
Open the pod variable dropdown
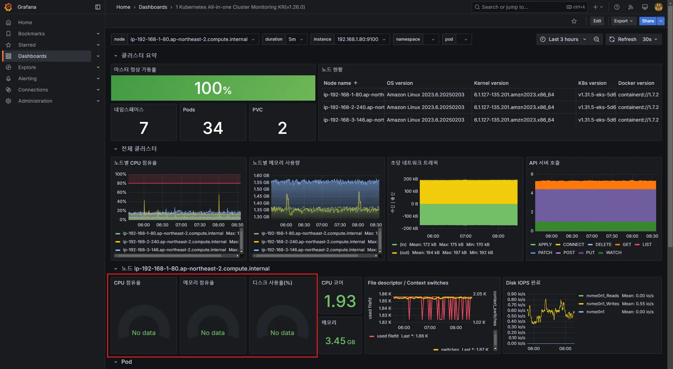(464, 39)
